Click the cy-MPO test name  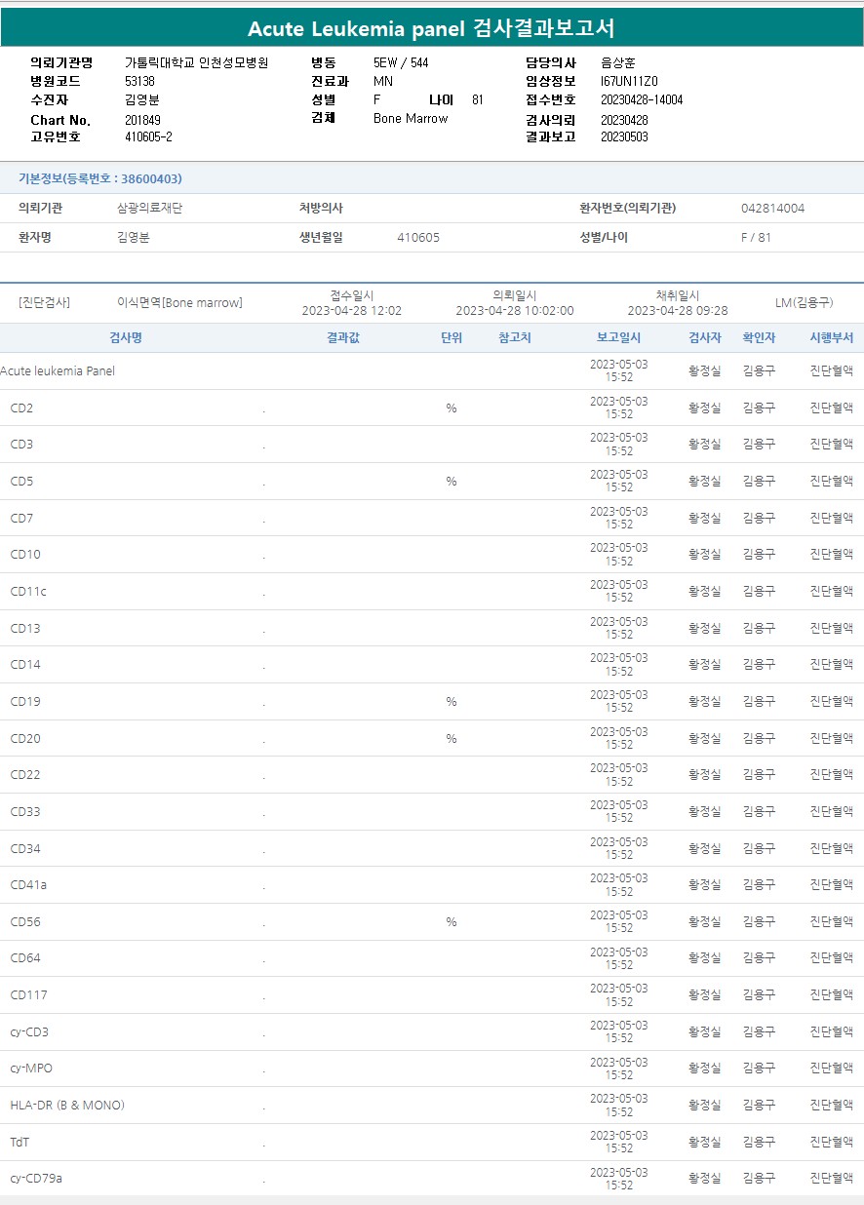pyautogui.click(x=31, y=1069)
